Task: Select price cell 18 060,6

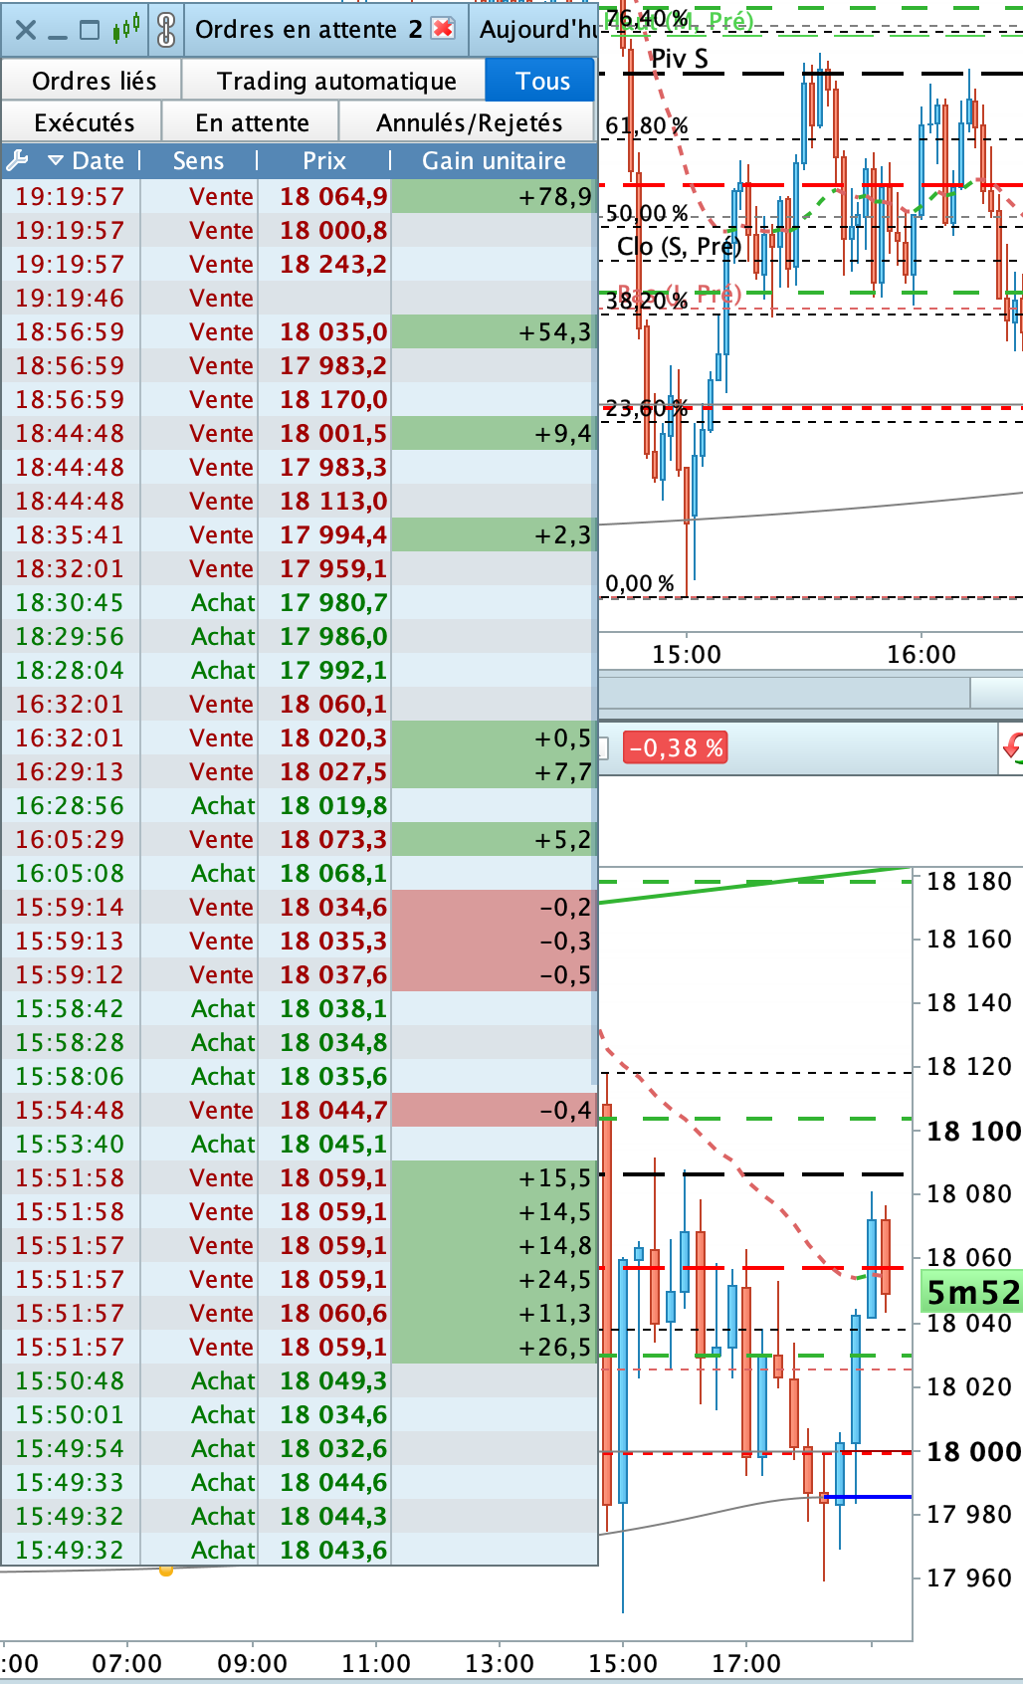Action: [x=324, y=1313]
